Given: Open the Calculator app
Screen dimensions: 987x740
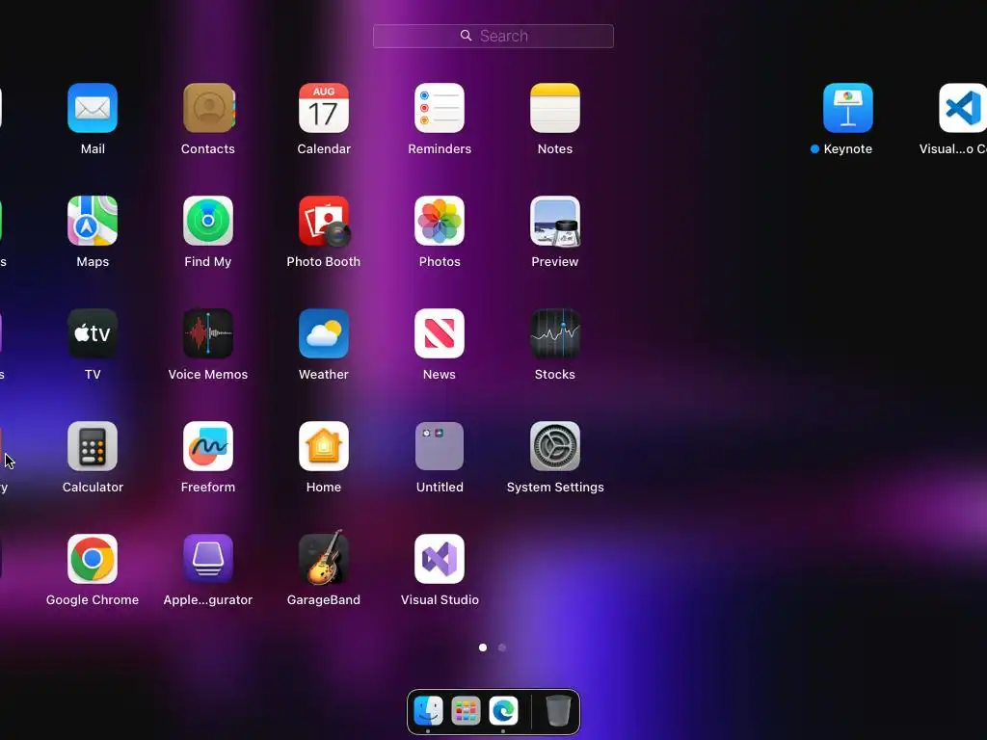Looking at the screenshot, I should pos(93,445).
